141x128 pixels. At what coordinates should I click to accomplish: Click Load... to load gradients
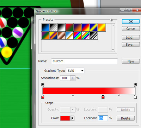pyautogui.click(x=131, y=38)
